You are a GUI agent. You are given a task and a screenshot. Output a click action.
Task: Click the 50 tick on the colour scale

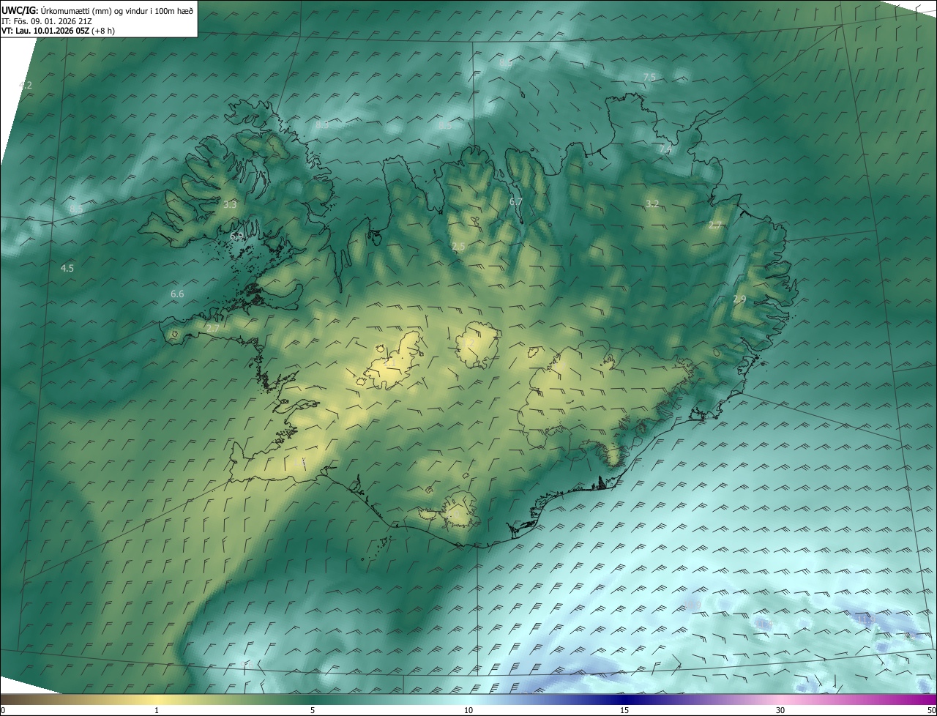click(932, 710)
